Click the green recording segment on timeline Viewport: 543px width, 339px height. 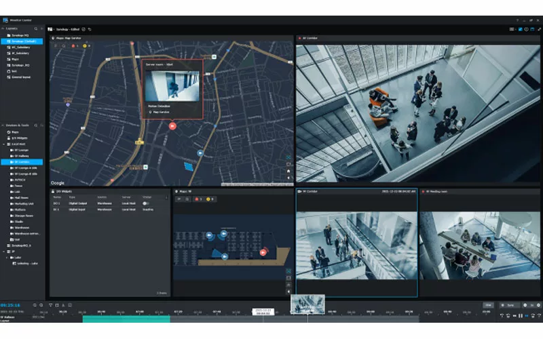tap(126, 319)
